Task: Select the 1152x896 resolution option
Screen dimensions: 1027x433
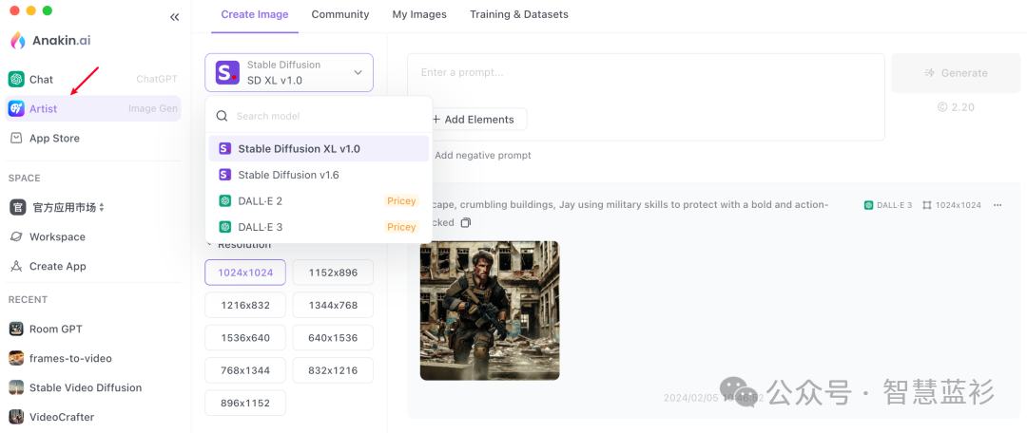Action: (333, 273)
